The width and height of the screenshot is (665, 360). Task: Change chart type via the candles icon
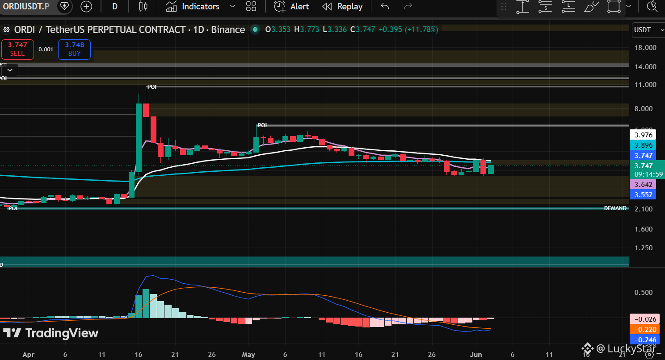coord(143,6)
